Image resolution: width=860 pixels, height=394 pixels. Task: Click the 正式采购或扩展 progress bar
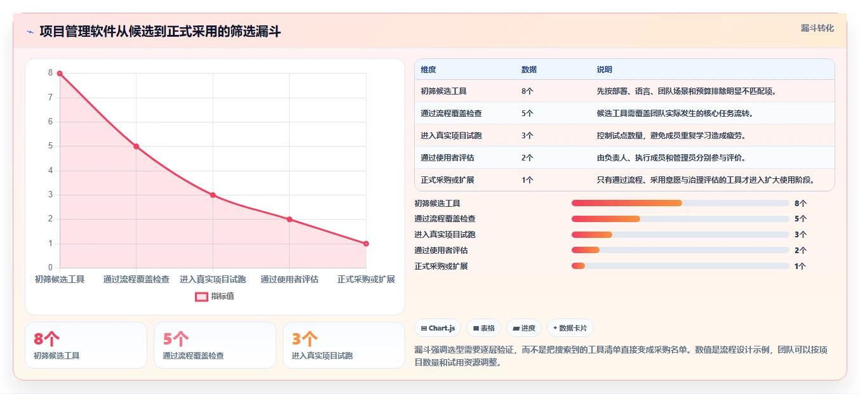[680, 266]
